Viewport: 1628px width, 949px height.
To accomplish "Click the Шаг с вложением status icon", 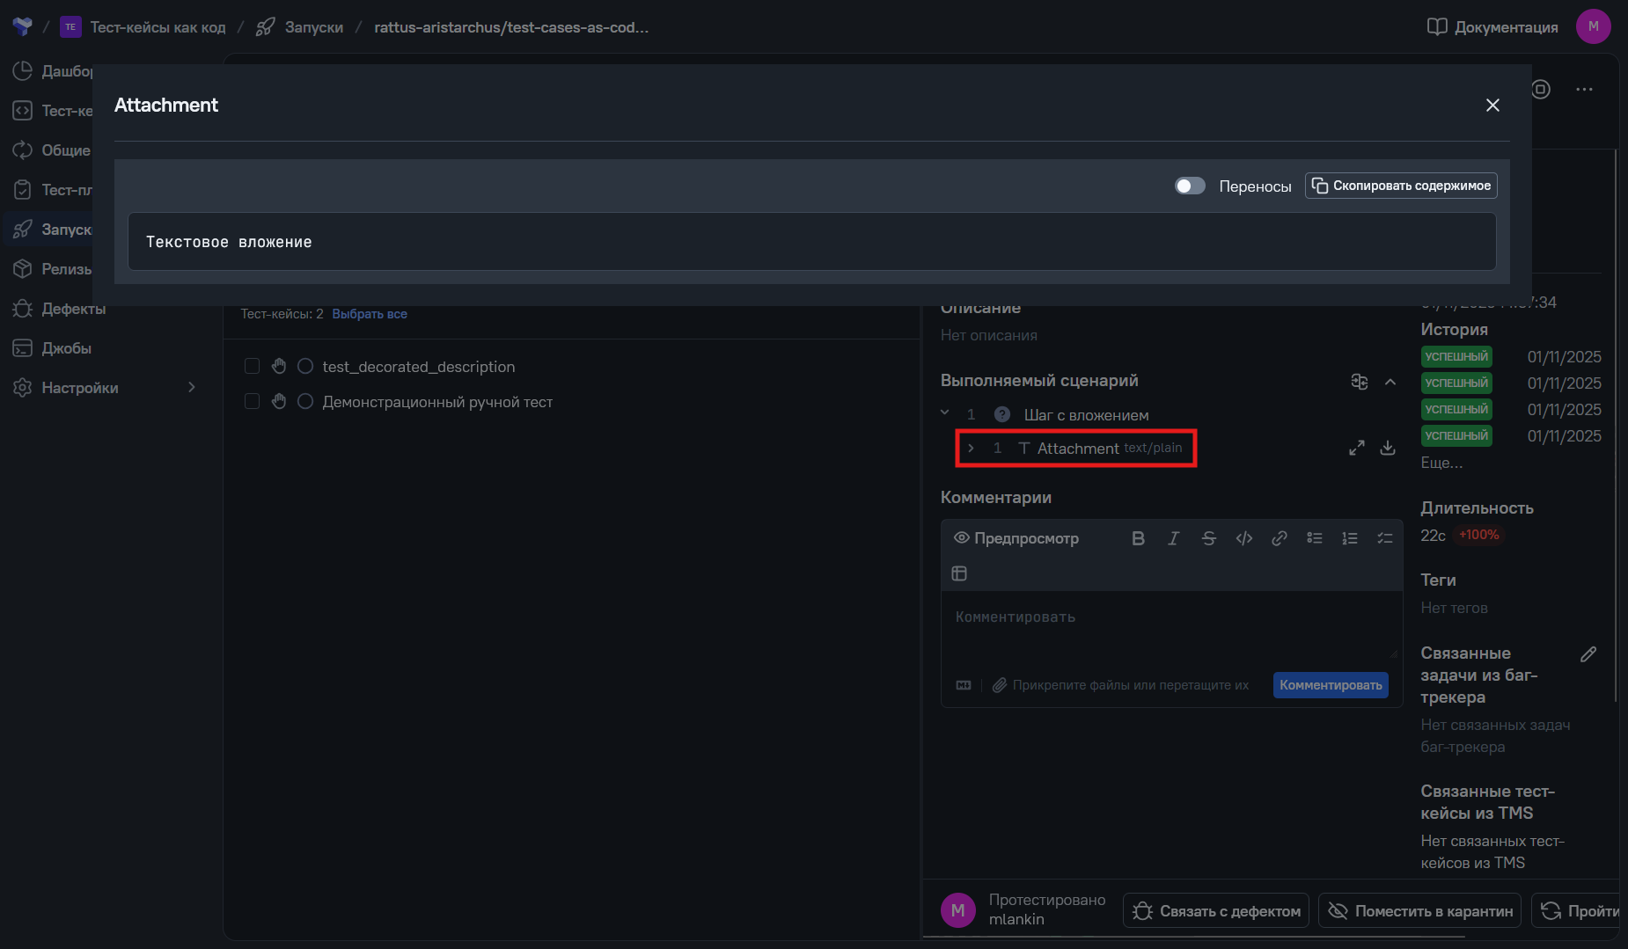I will pyautogui.click(x=1001, y=414).
